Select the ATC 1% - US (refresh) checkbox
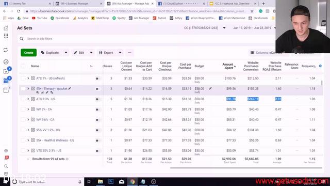The width and height of the screenshot is (330, 186). pyautogui.click(x=23, y=78)
